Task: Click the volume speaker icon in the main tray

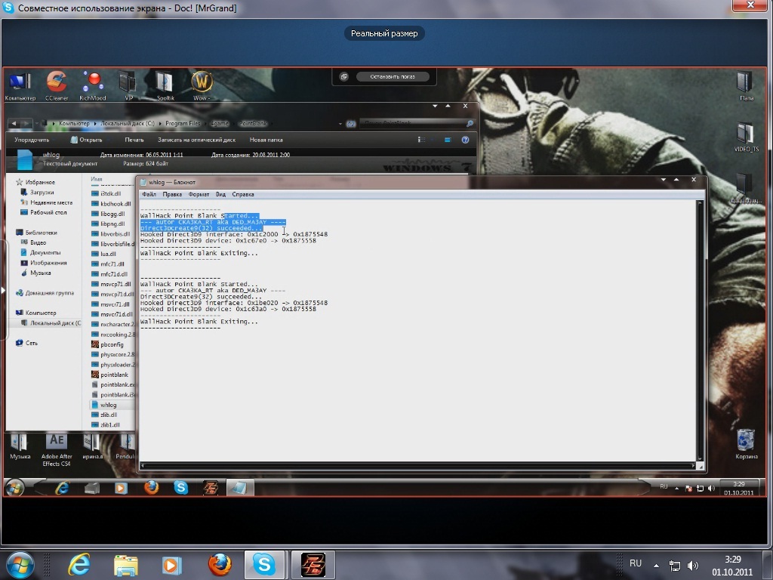Action: coord(693,565)
